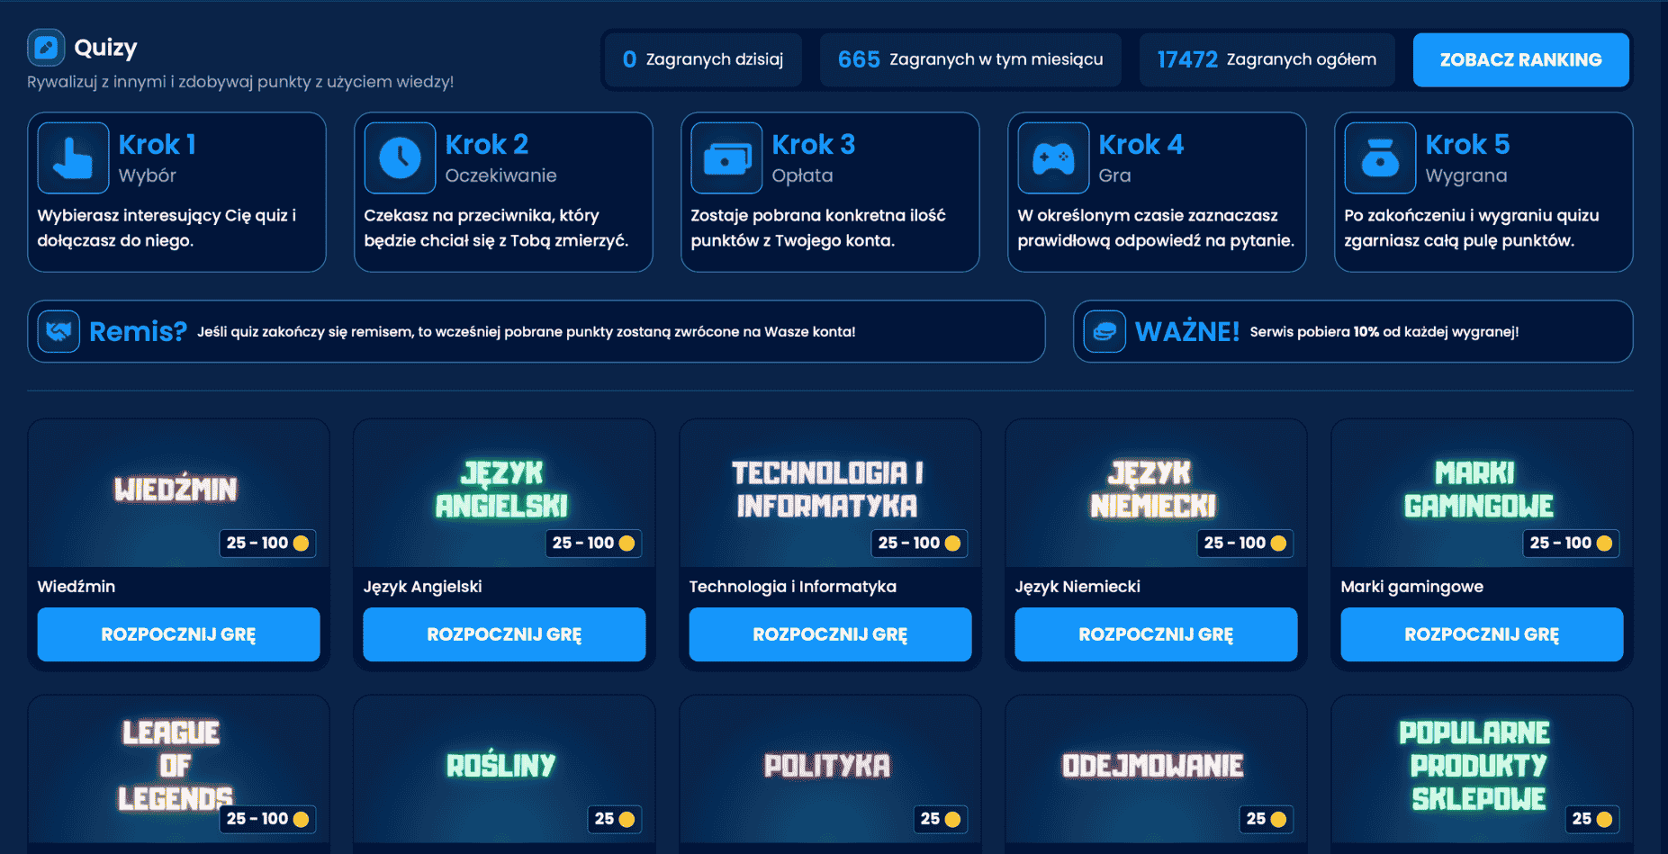This screenshot has height=854, width=1668.
Task: Open the Rośliny quiz card
Action: (x=502, y=765)
